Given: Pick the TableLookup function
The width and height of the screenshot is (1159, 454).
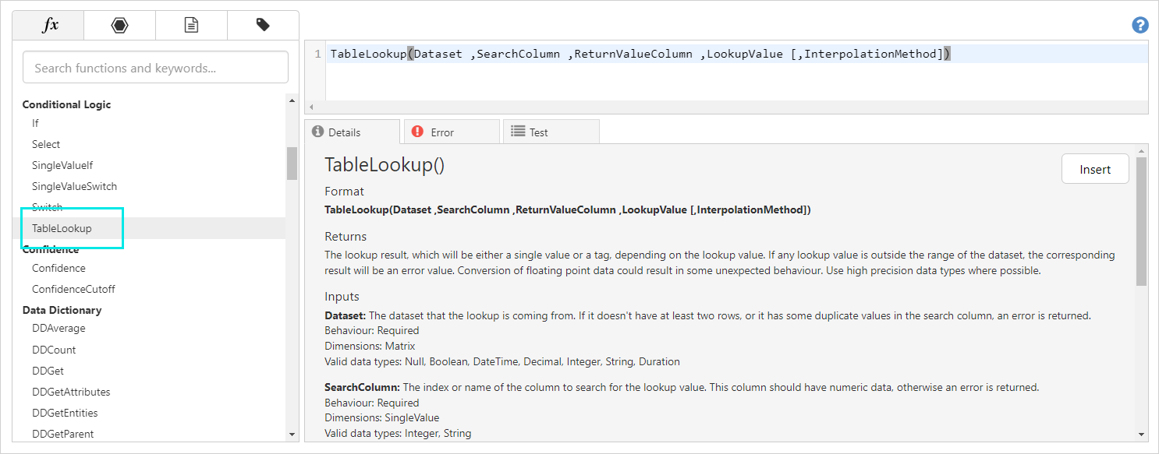Looking at the screenshot, I should tap(62, 228).
